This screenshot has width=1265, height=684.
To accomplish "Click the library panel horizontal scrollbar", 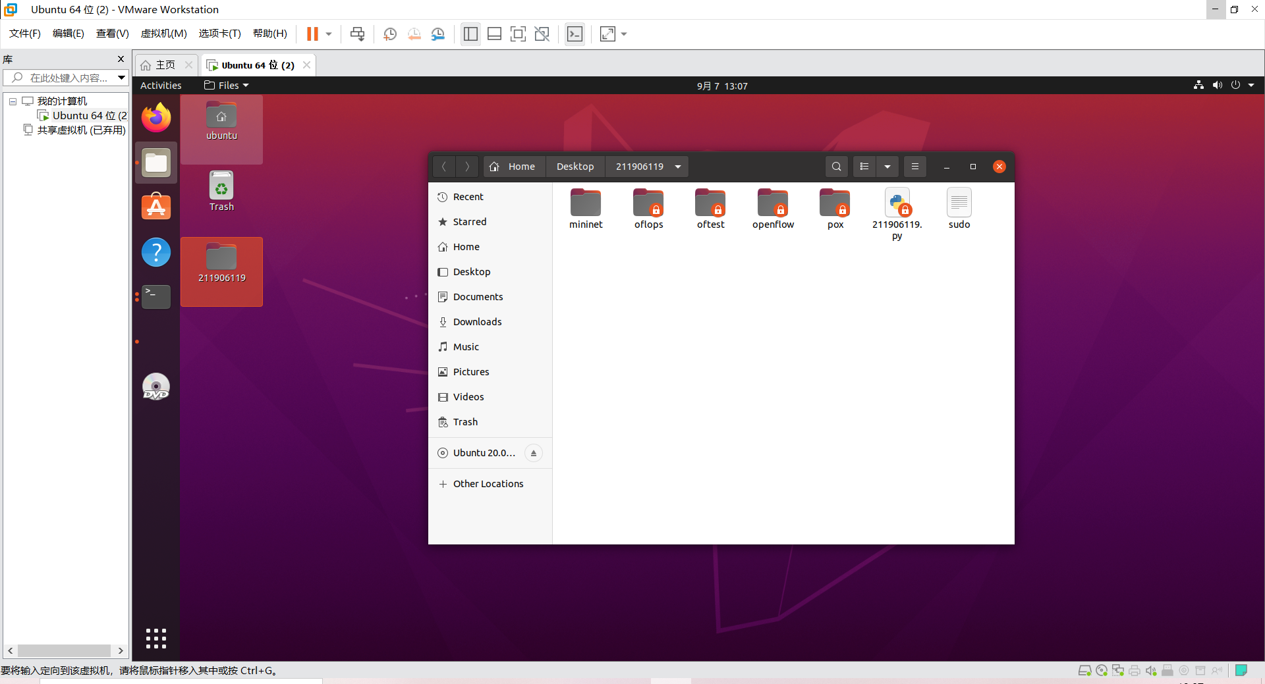I will tap(65, 650).
